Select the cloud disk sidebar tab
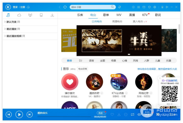The height and width of the screenshot is (123, 183). (19, 15)
